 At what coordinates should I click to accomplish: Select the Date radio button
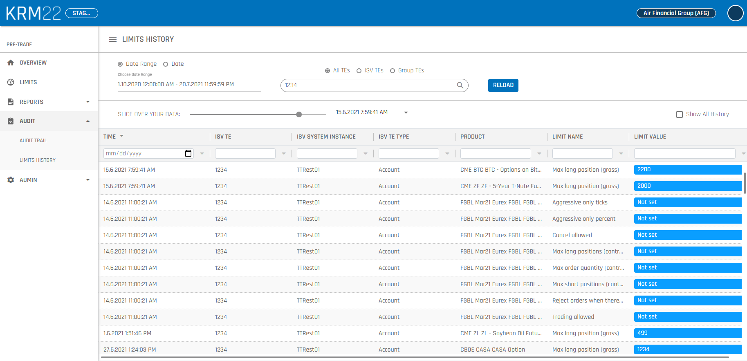pos(166,64)
